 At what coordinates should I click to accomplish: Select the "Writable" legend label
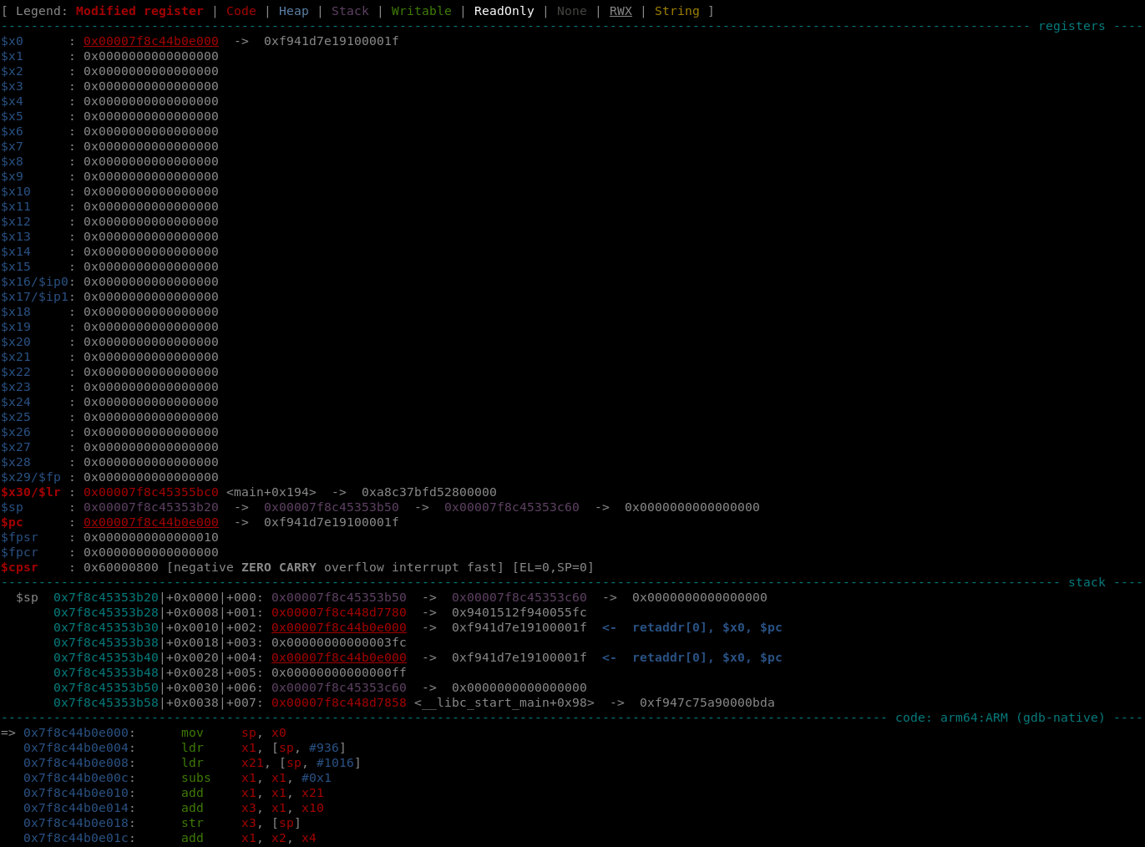click(x=421, y=11)
